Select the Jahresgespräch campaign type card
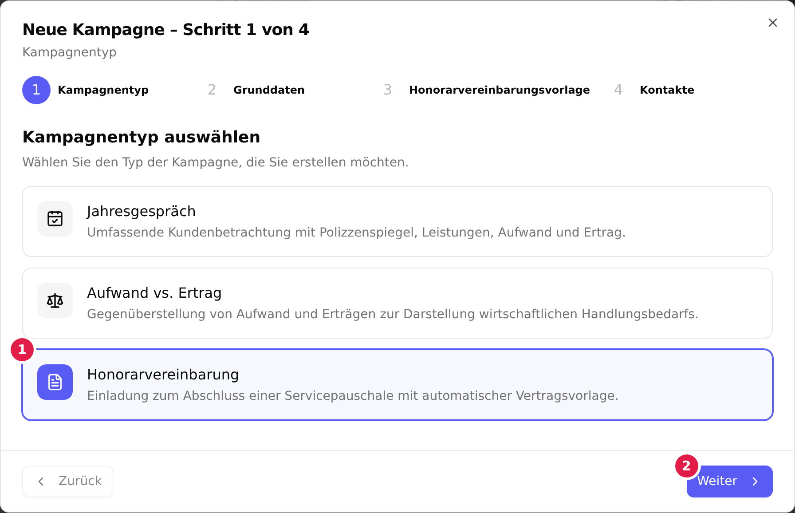This screenshot has width=795, height=513. [x=397, y=221]
